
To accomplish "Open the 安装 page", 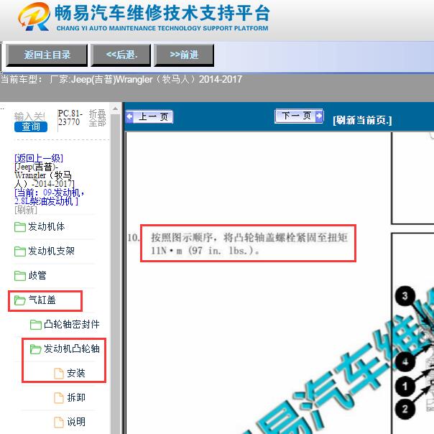I will coord(76,374).
